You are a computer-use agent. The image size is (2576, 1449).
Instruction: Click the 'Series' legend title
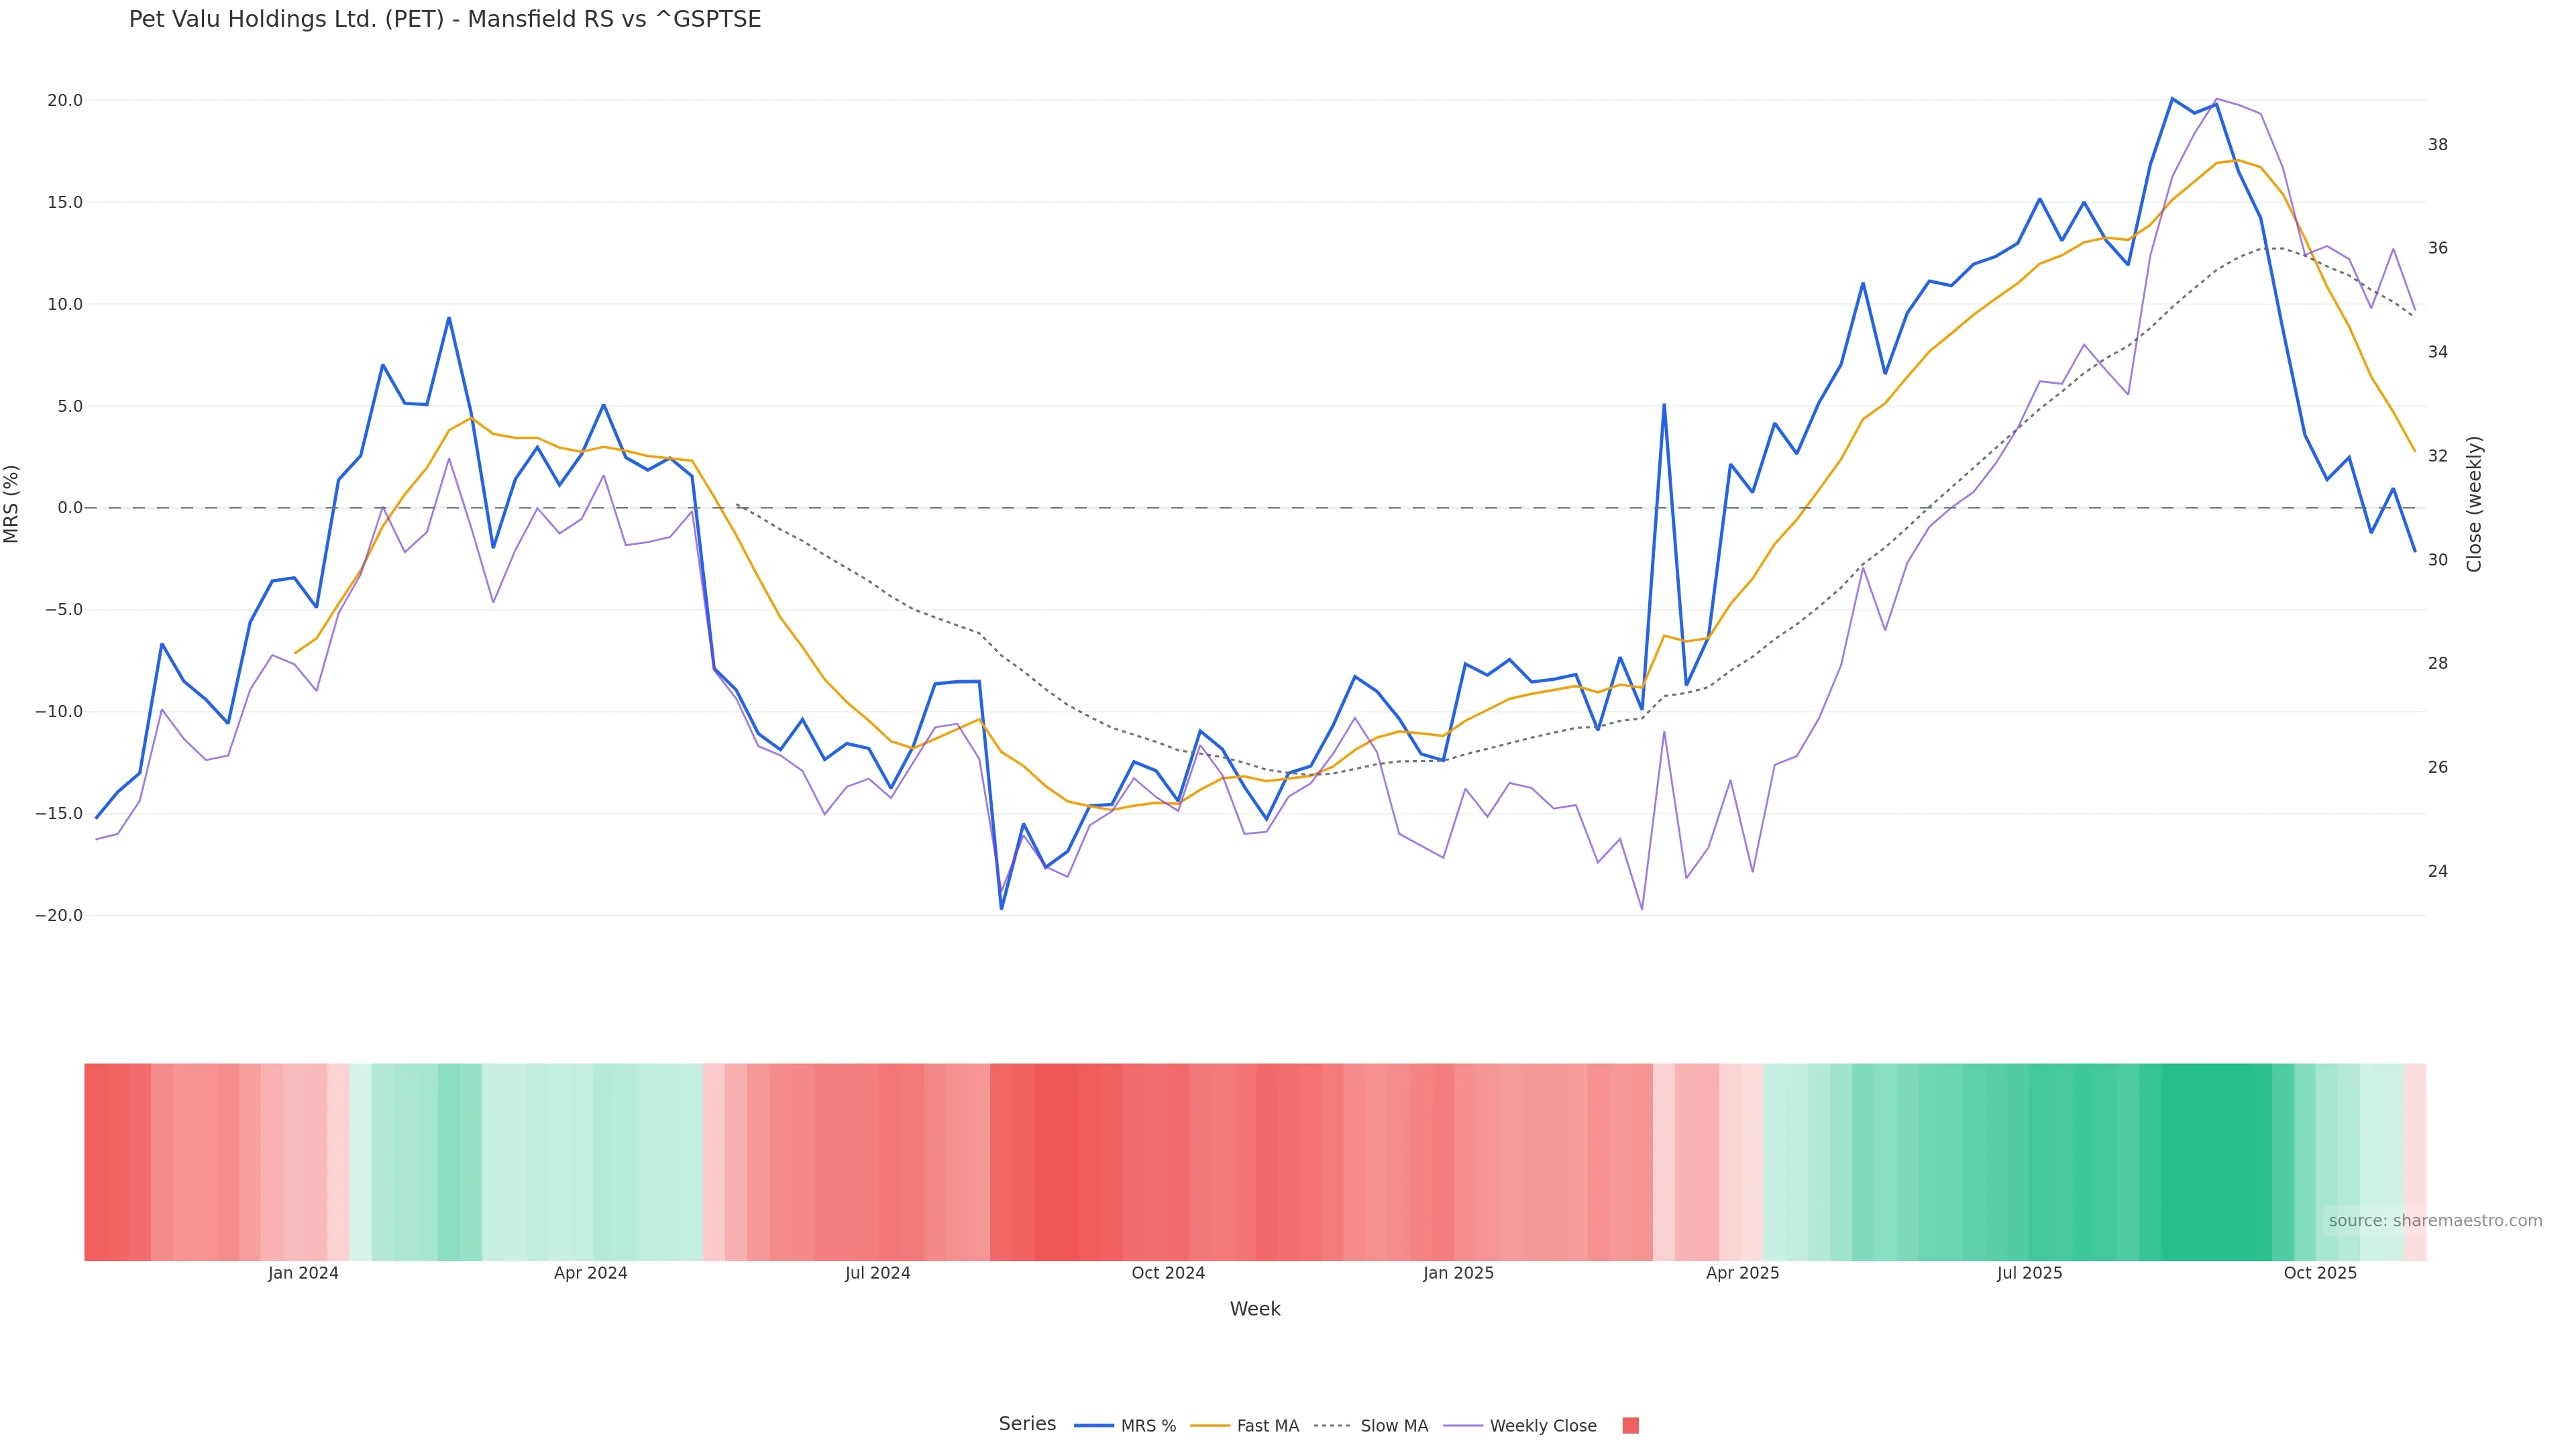[1027, 1424]
